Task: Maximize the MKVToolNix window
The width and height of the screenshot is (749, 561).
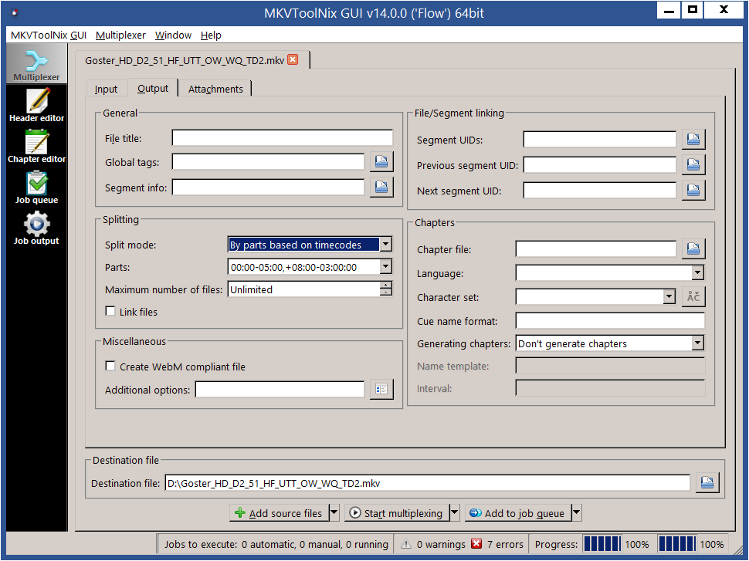Action: tap(693, 11)
